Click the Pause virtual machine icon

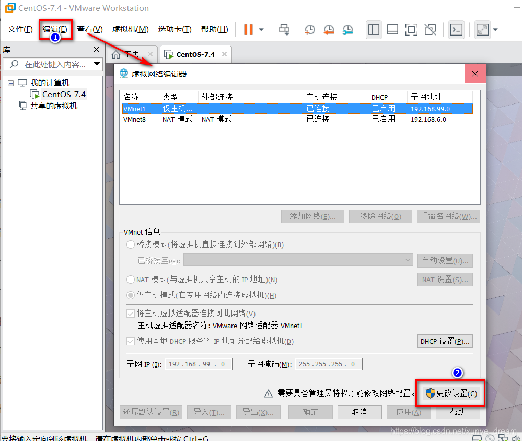pyautogui.click(x=248, y=30)
